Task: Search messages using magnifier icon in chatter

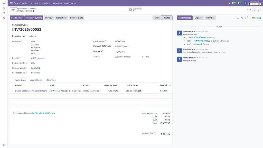Action: point(238,18)
